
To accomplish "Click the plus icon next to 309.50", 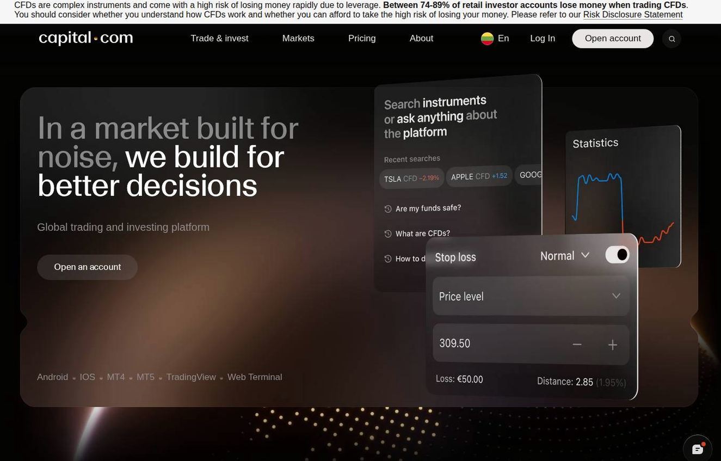I will point(612,345).
